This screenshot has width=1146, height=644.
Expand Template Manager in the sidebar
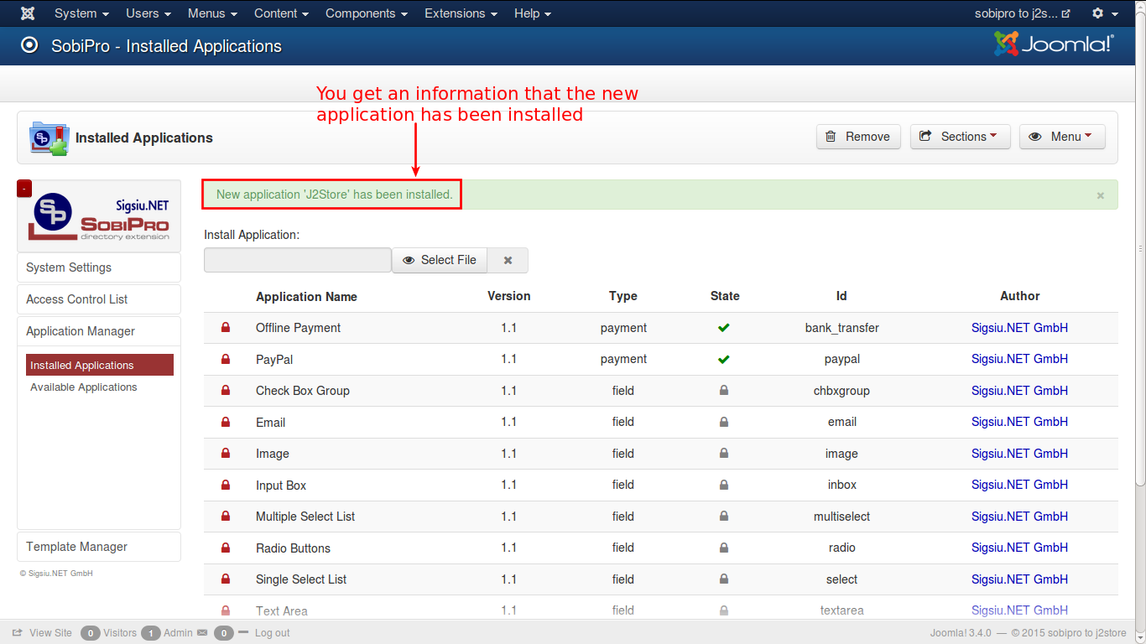tap(99, 547)
